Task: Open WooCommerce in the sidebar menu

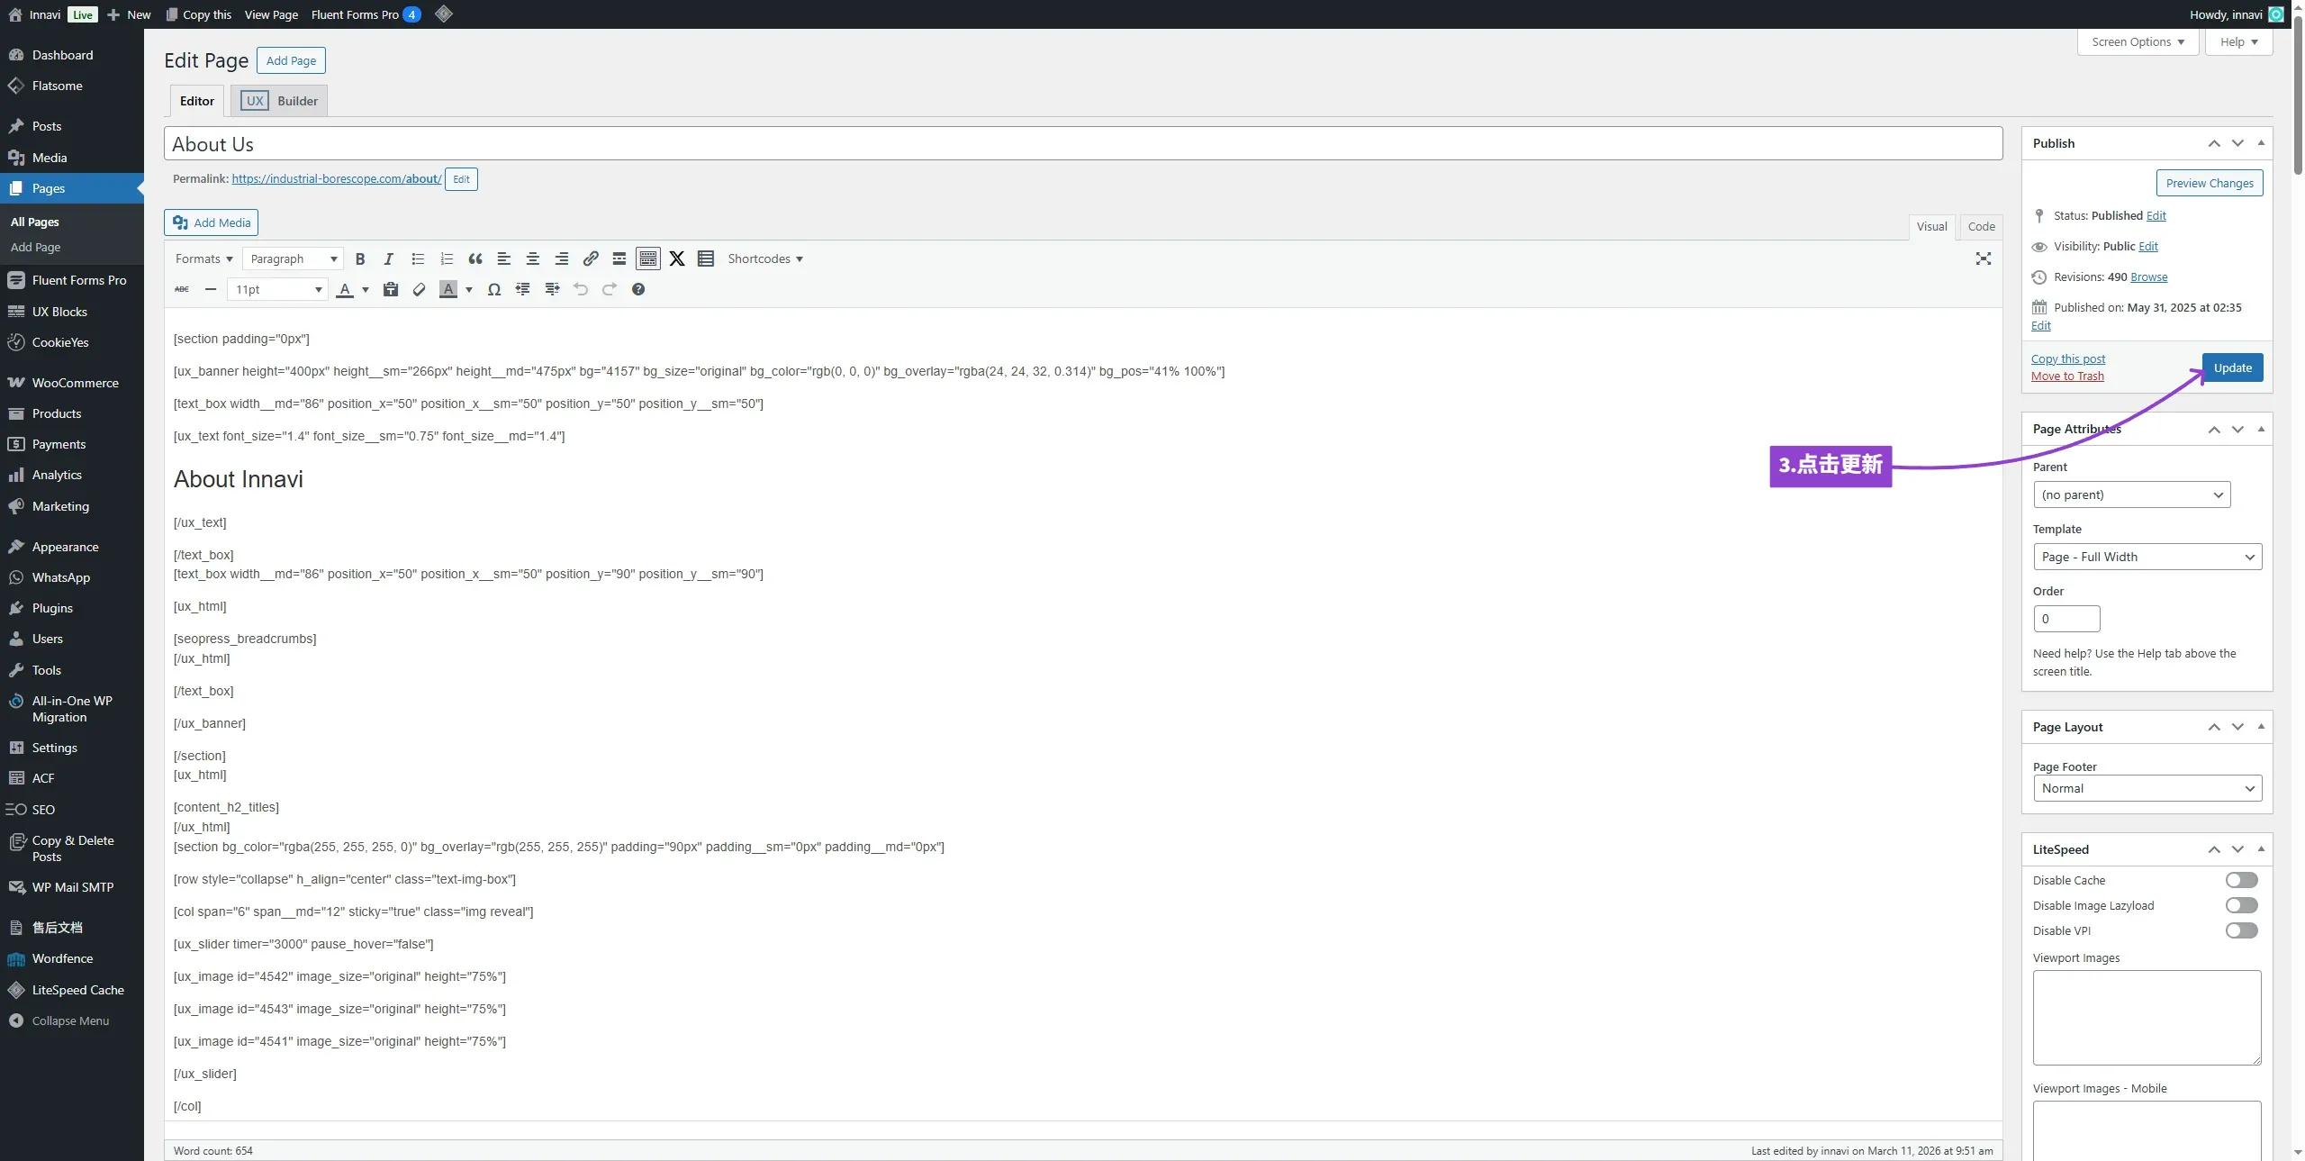Action: 75,383
